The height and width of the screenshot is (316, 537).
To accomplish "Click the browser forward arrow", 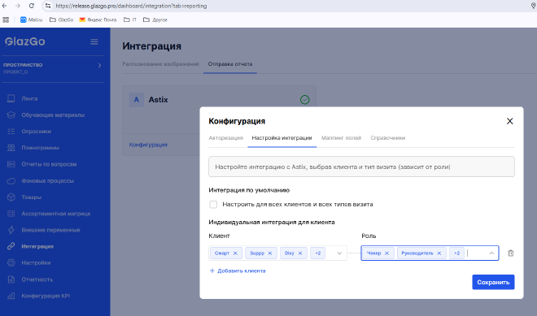I will tap(18, 6).
